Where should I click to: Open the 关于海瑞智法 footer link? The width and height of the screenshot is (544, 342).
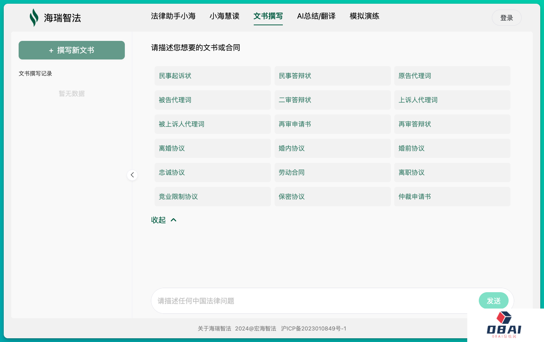(x=214, y=329)
